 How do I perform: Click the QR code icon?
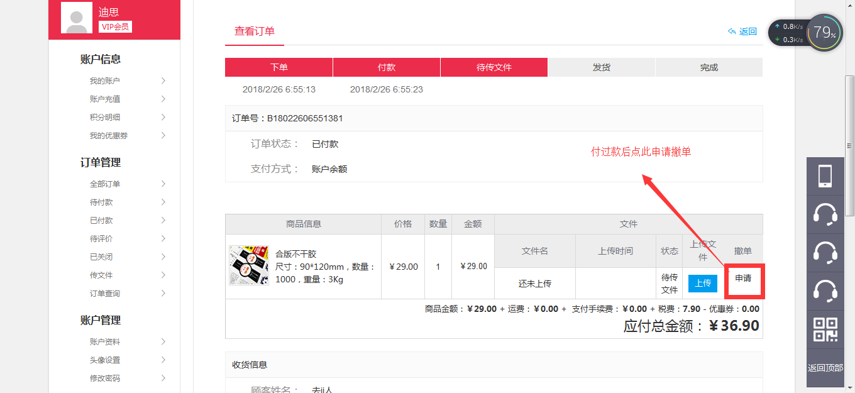point(825,329)
